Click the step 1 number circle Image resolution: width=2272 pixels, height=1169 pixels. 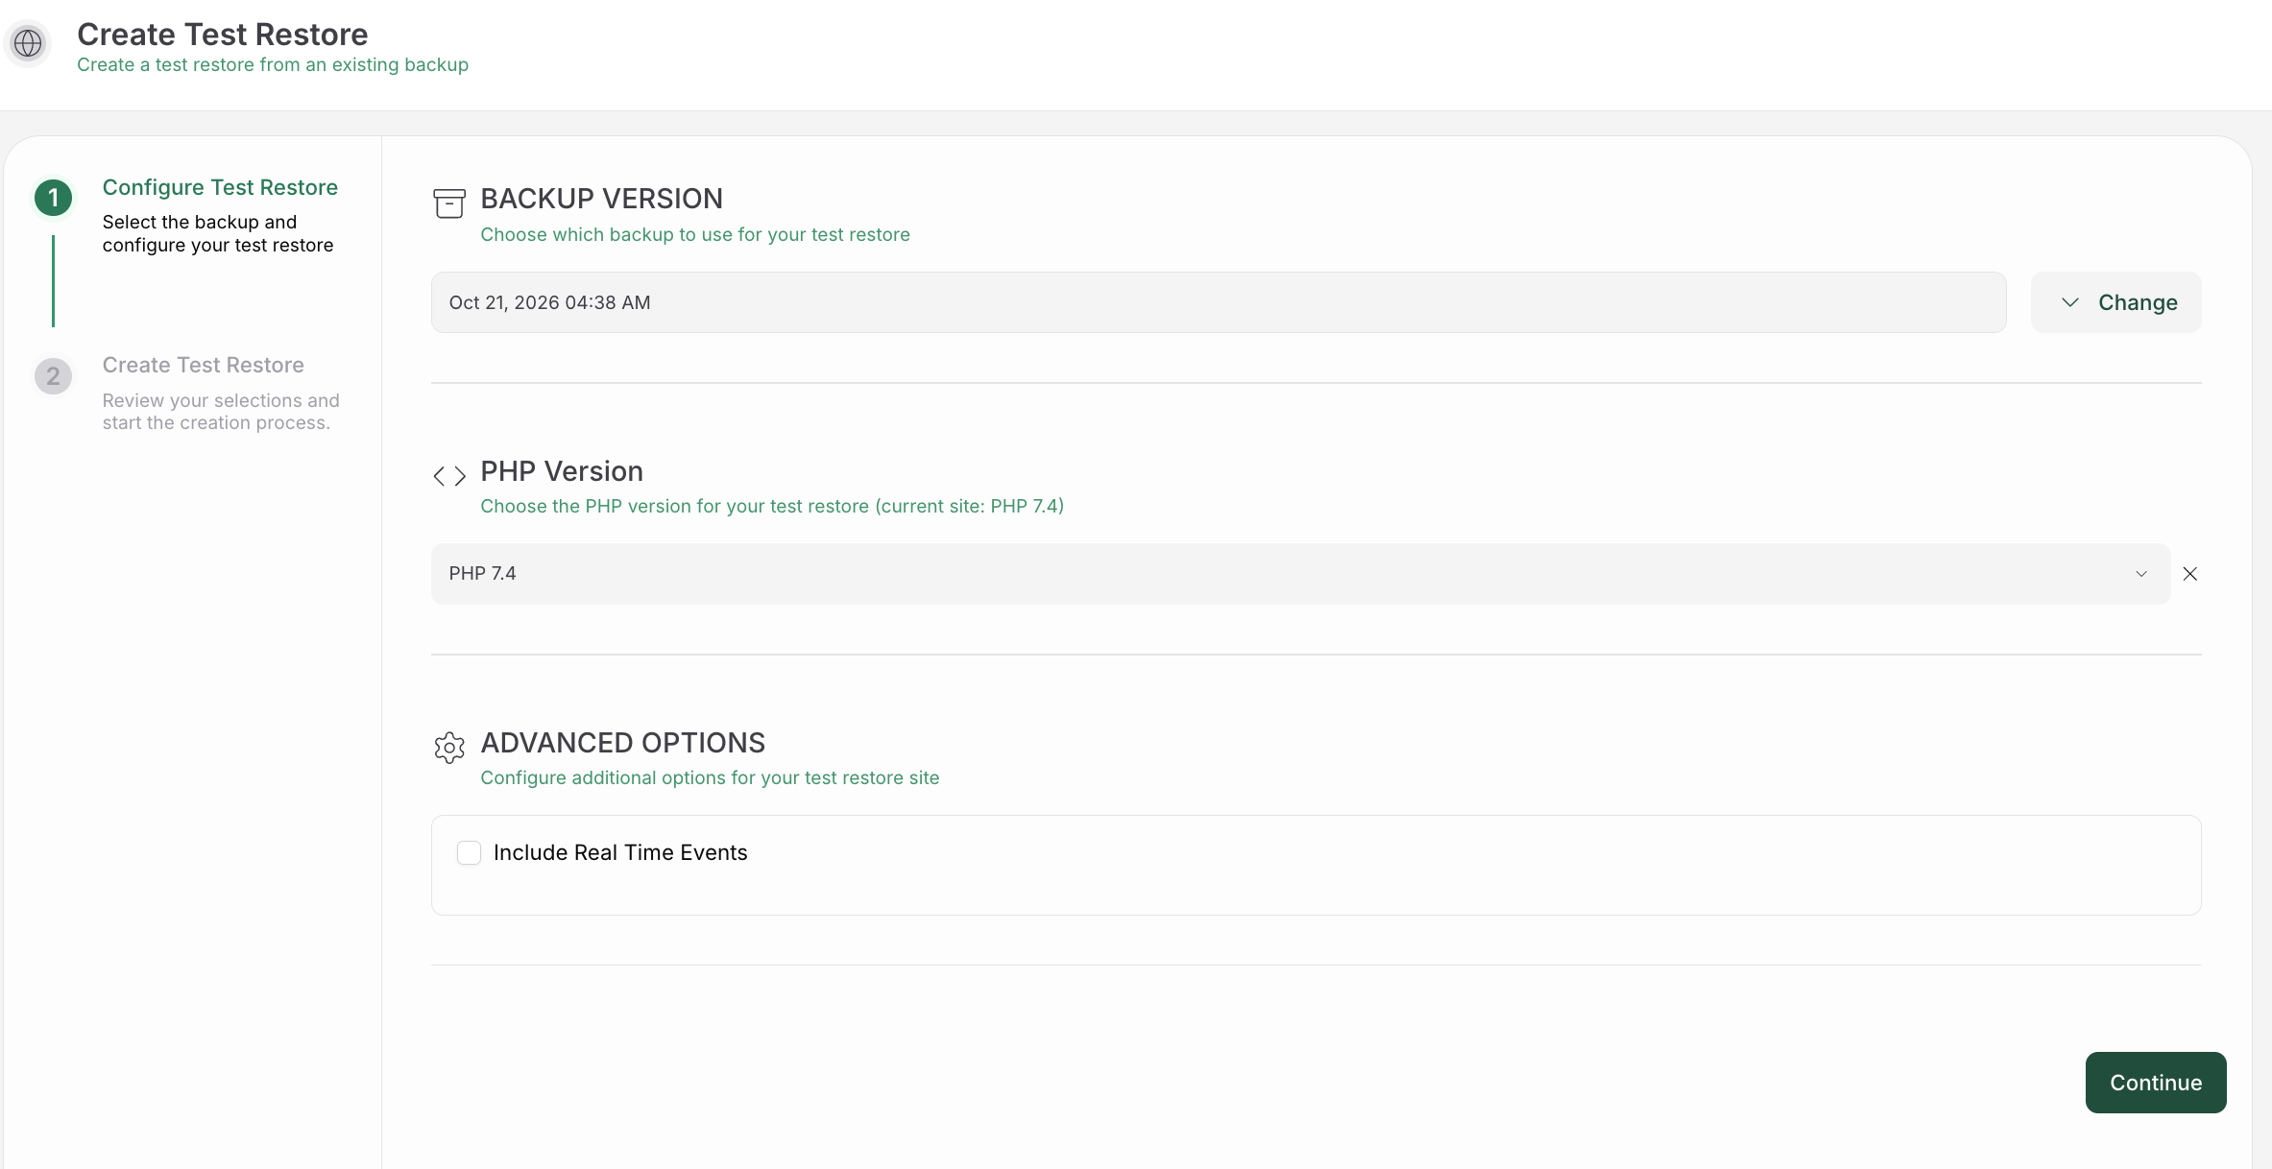(x=54, y=198)
